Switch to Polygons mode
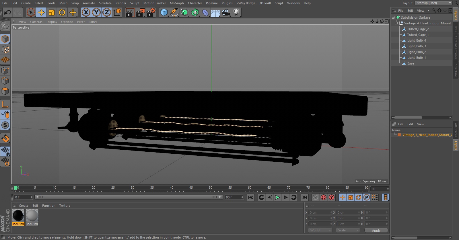This screenshot has width=459, height=240. pyautogui.click(x=5, y=91)
